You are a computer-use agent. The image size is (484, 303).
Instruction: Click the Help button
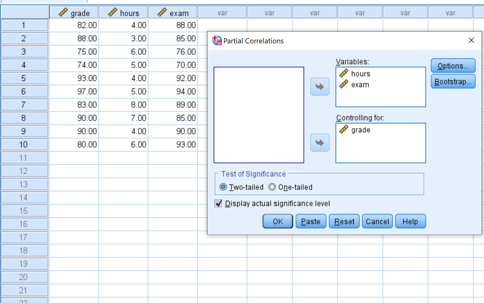pyautogui.click(x=410, y=222)
